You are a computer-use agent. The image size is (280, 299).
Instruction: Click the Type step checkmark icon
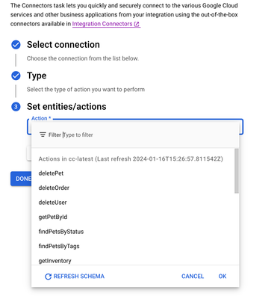pyautogui.click(x=16, y=75)
